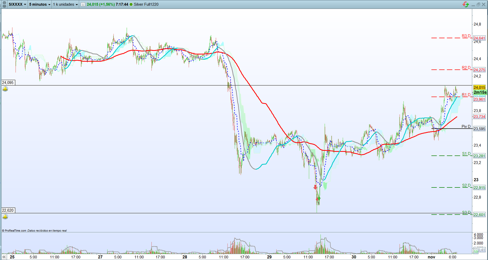Click the 24,275 price tag
The height and width of the screenshot is (260, 488).
click(479, 70)
